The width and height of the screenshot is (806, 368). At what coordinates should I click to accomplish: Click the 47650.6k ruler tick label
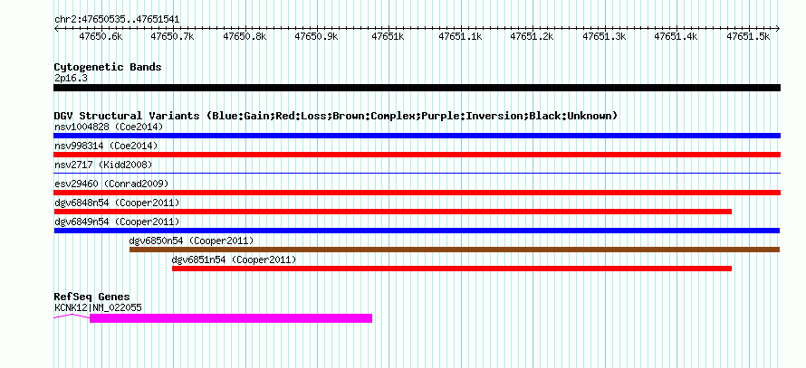pyautogui.click(x=101, y=36)
